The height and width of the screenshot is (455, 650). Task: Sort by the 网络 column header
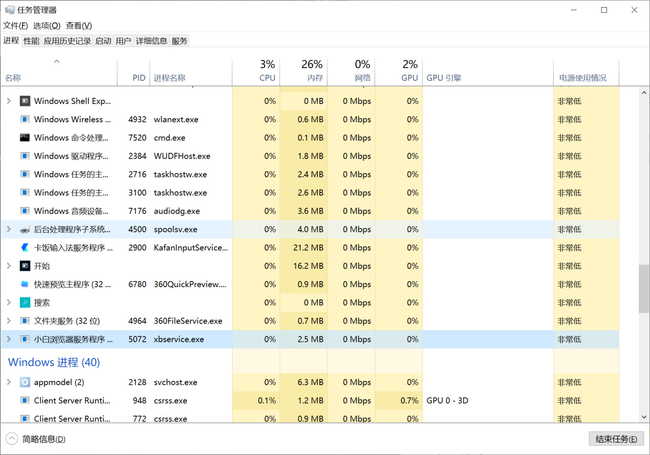[351, 72]
